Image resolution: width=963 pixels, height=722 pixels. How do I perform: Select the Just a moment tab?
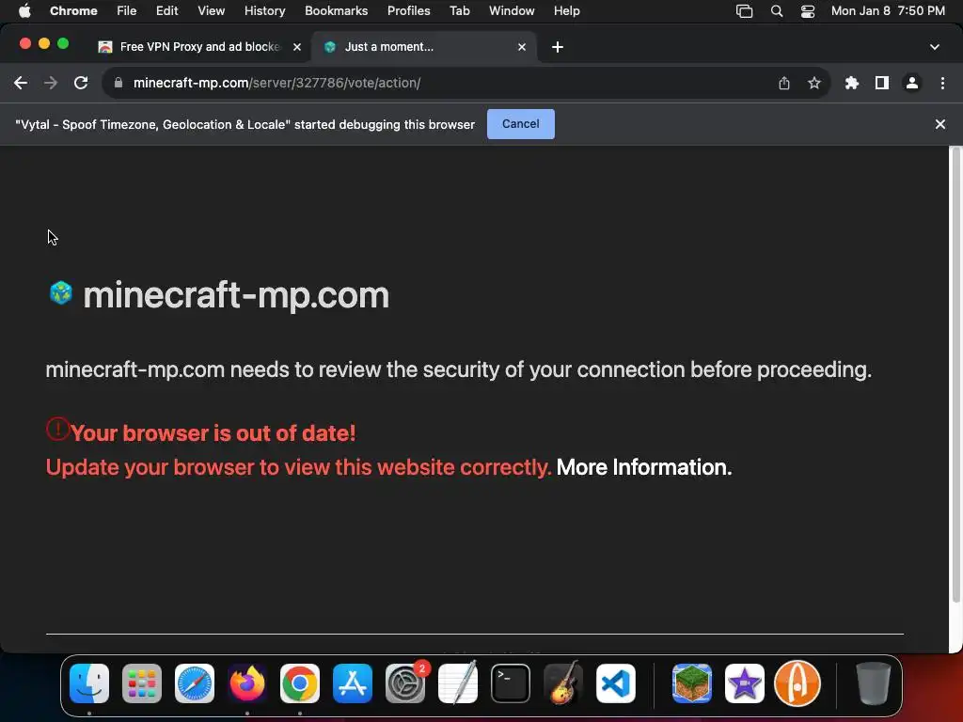tap(424, 47)
